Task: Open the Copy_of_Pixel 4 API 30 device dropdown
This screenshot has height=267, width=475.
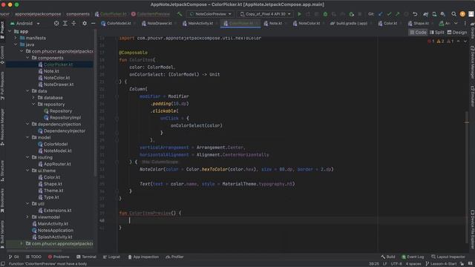Action: (266, 14)
